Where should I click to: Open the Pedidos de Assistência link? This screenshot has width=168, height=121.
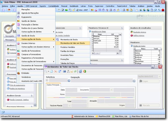(17, 89)
